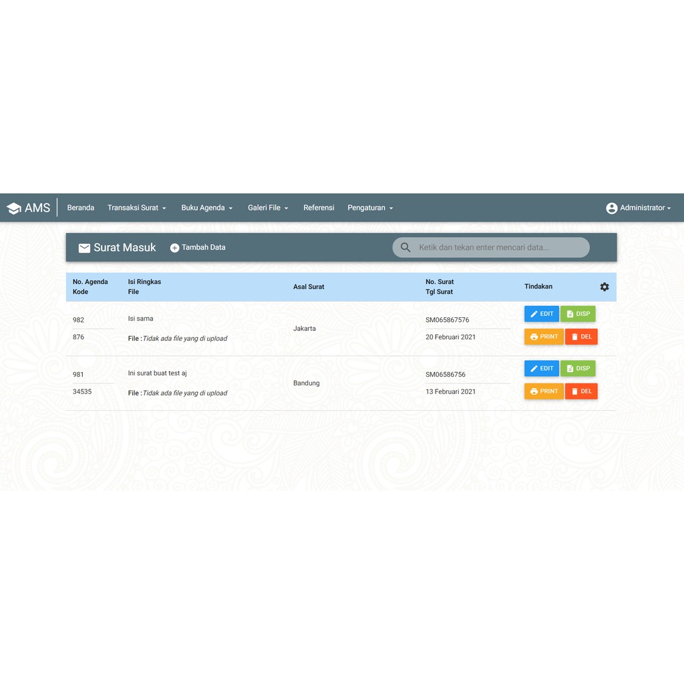
Task: Open DISP for letter SM06586756
Action: tap(578, 369)
